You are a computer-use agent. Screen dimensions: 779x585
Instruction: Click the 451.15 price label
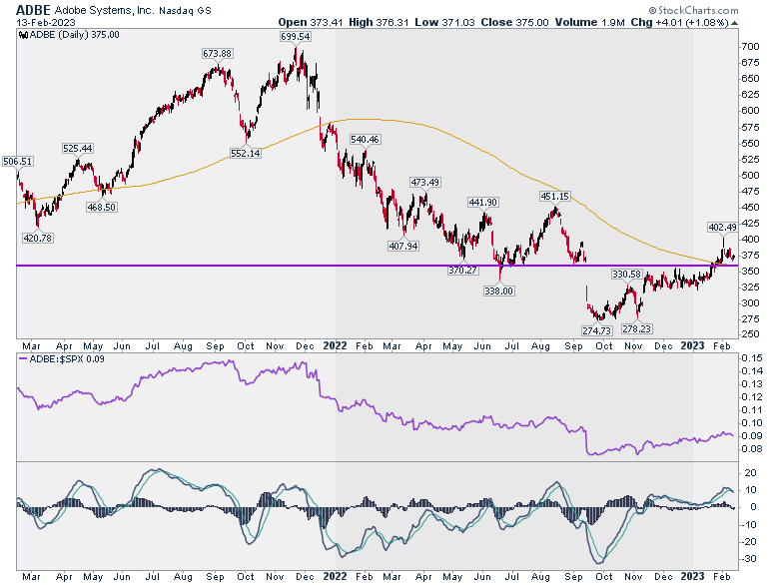(555, 196)
